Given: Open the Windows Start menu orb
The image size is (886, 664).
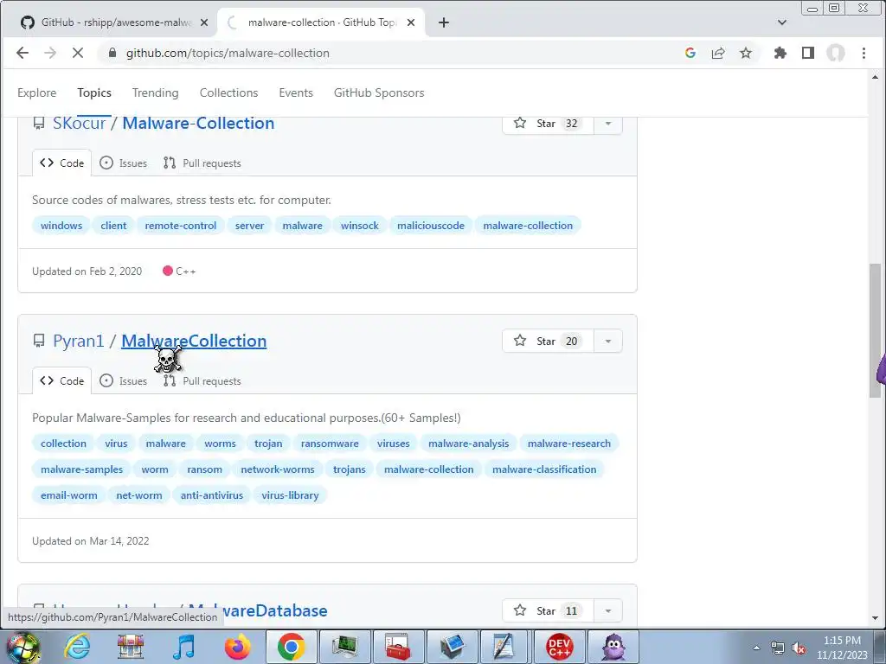Looking at the screenshot, I should click(x=22, y=647).
